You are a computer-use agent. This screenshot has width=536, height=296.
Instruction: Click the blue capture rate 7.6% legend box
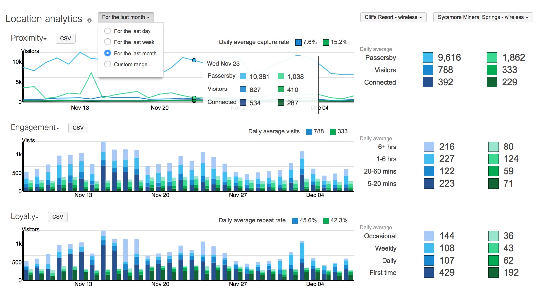point(298,42)
